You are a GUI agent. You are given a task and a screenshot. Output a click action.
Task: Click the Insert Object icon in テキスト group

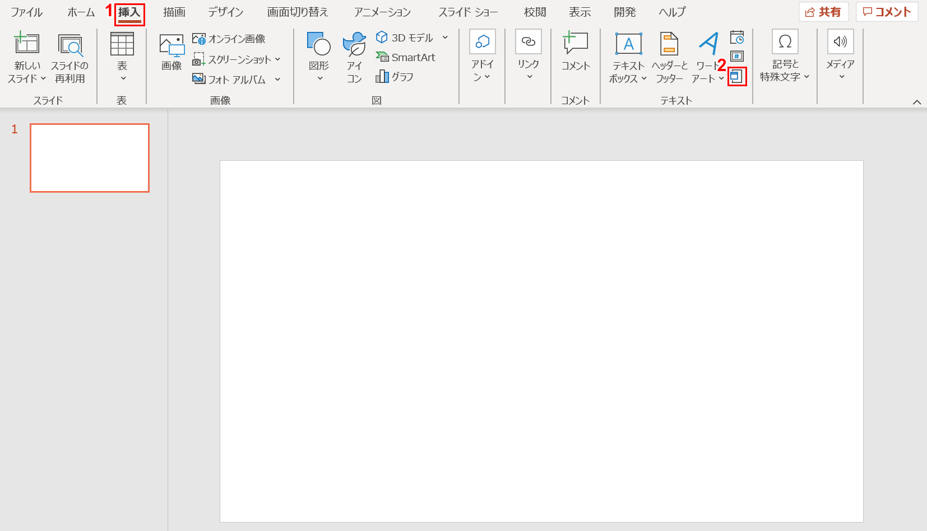(x=737, y=76)
